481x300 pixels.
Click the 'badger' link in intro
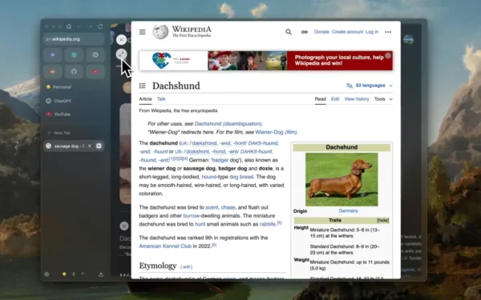(220, 160)
